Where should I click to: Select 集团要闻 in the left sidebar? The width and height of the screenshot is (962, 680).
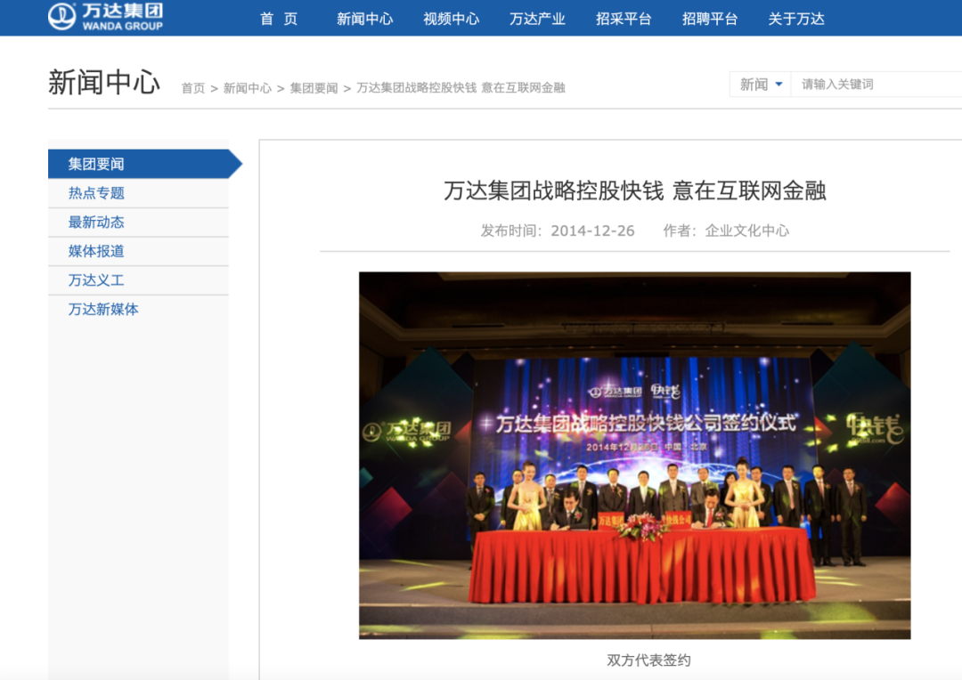point(96,165)
